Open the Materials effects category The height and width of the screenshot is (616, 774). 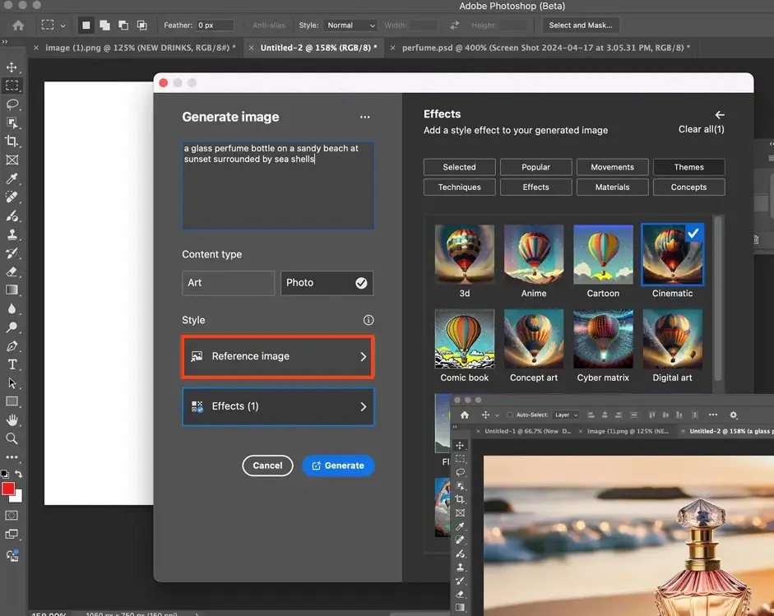tap(612, 188)
